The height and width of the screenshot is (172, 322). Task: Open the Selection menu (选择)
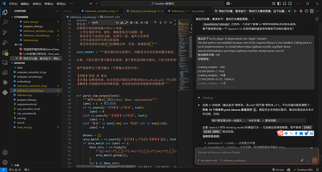[37, 4]
